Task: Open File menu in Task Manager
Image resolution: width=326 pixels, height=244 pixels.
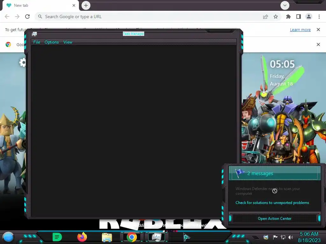Action: 37,42
